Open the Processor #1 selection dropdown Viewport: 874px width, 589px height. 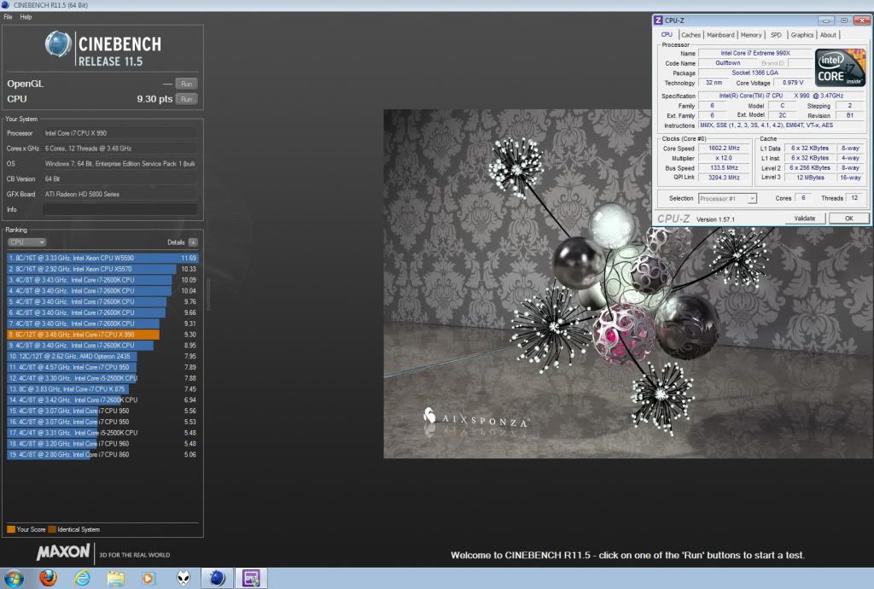coord(727,198)
